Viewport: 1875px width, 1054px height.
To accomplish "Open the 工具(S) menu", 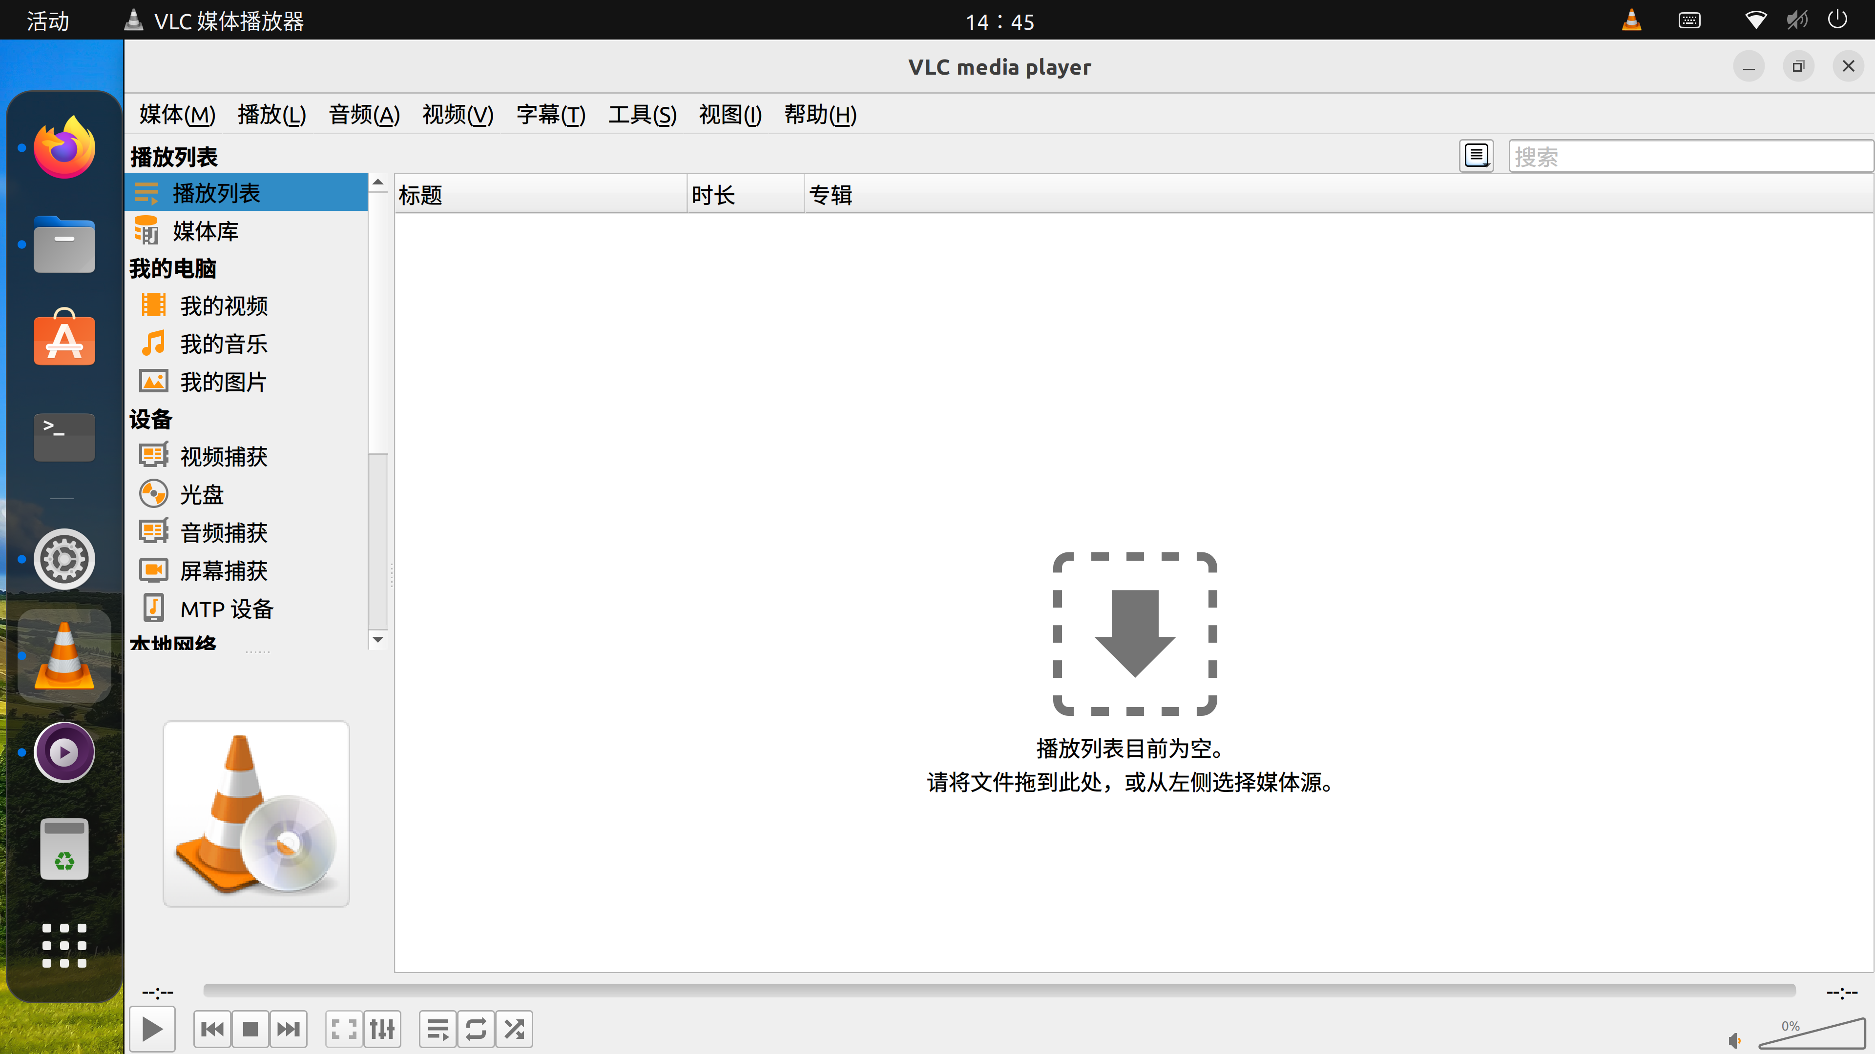I will [642, 115].
